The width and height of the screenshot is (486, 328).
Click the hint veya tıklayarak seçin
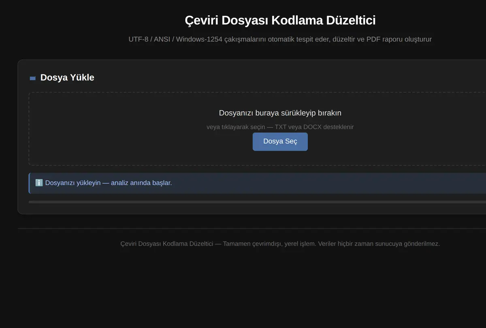(x=280, y=127)
